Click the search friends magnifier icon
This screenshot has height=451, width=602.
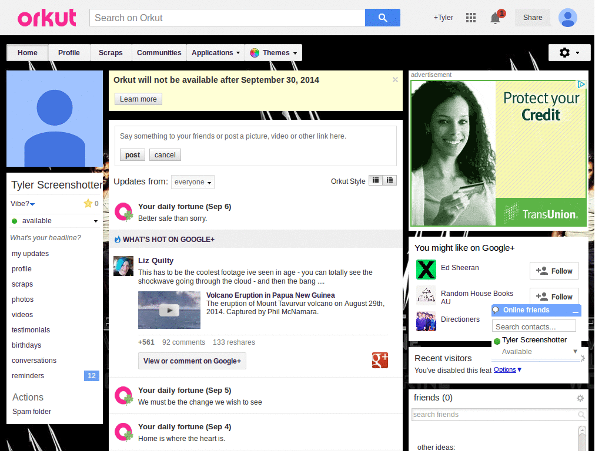(x=581, y=415)
